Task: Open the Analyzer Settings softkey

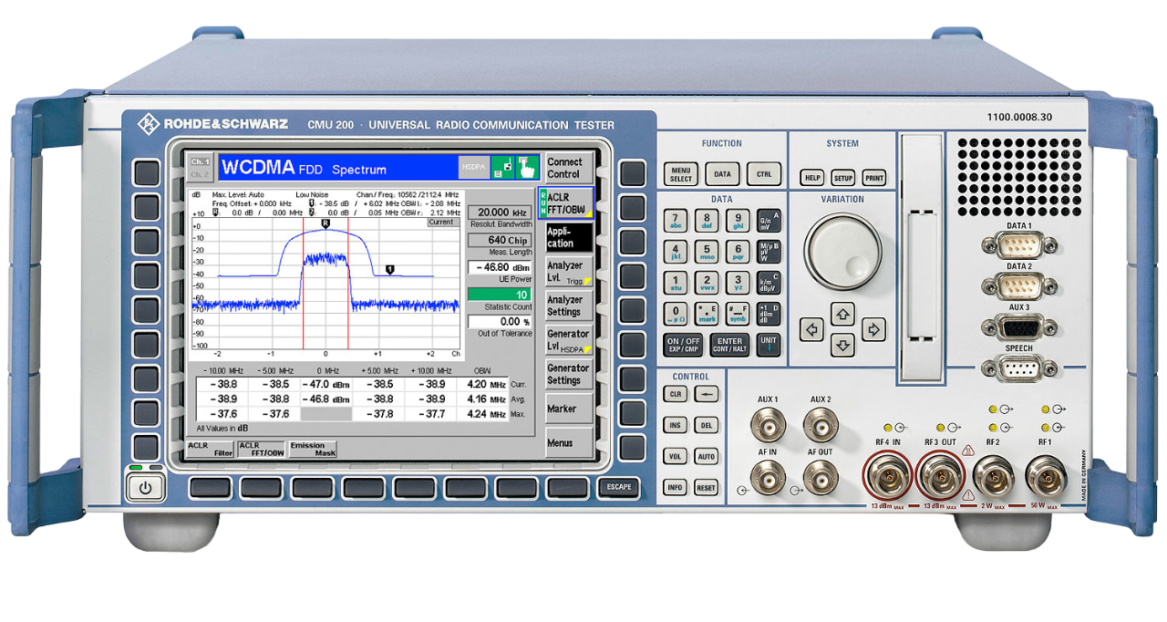Action: (569, 306)
